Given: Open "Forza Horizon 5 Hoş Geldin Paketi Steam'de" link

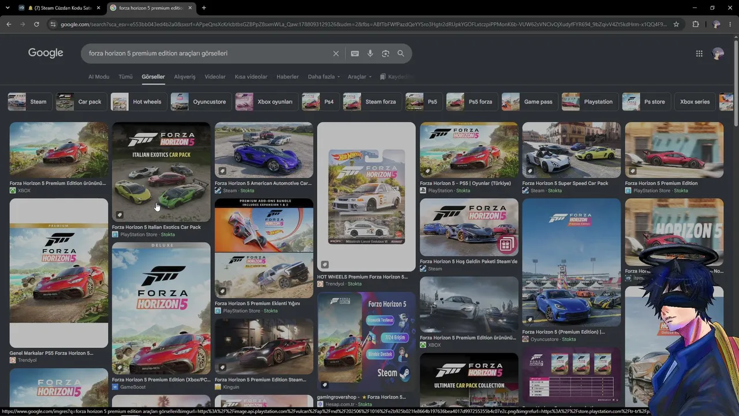Looking at the screenshot, I should pyautogui.click(x=469, y=261).
